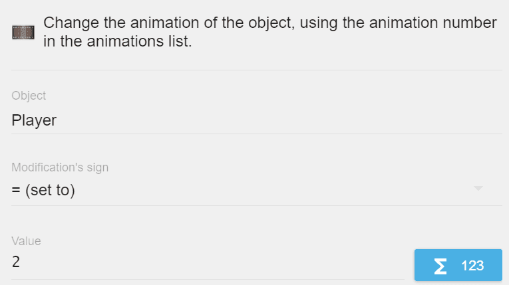Click the number 2 in Value field
This screenshot has width=509, height=285.
coord(16,262)
